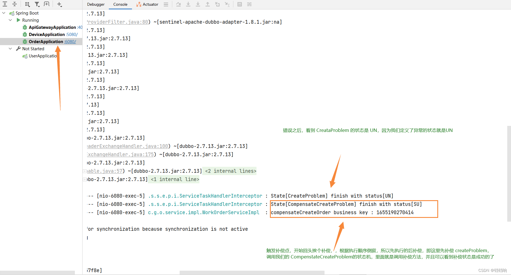511x275 pixels.
Task: Collapse the Running group node
Action: click(x=11, y=20)
